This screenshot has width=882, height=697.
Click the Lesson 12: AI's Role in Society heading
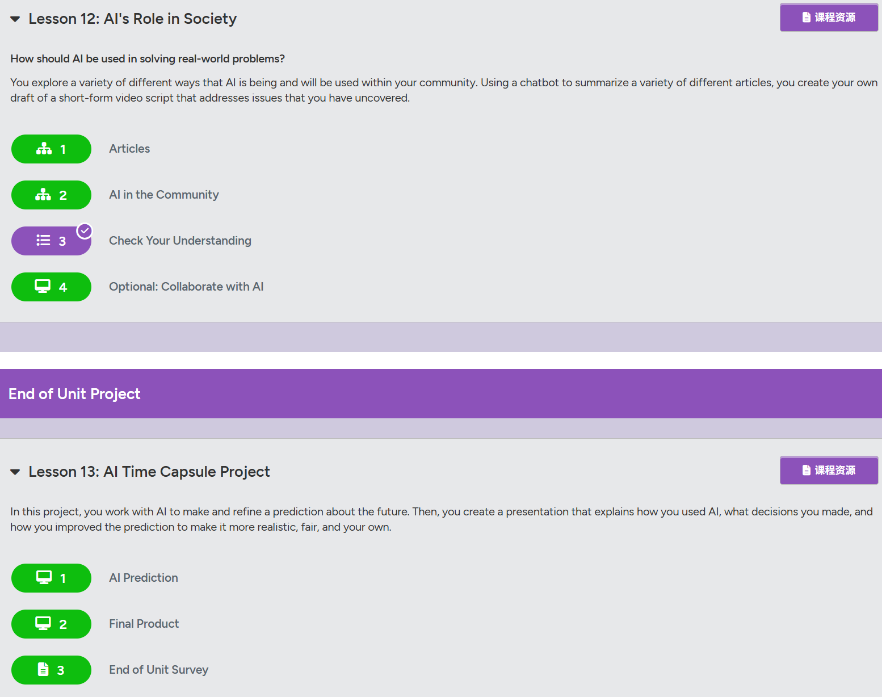[x=132, y=19]
